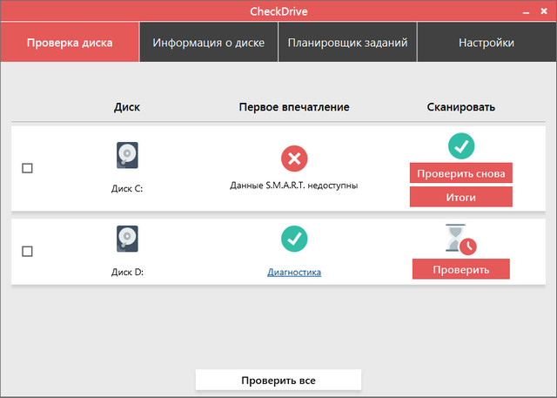
Task: Click the Disk C: hard drive icon
Action: [x=127, y=157]
